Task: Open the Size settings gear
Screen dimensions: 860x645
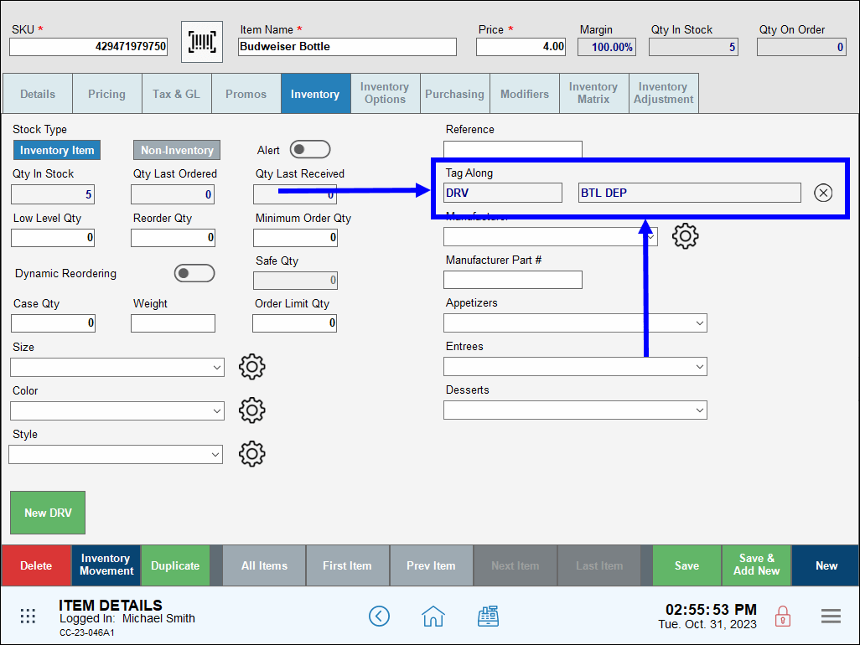Action: pyautogui.click(x=251, y=367)
